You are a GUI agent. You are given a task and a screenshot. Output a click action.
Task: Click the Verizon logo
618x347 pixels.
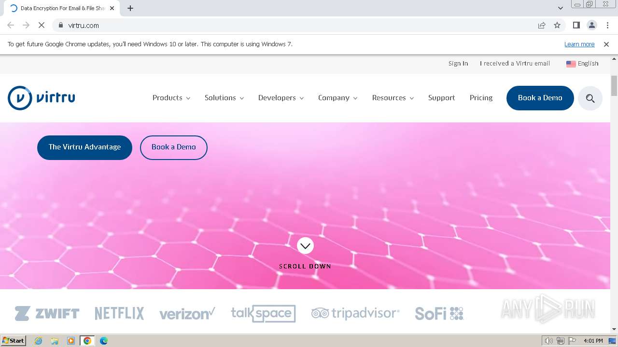point(187,313)
